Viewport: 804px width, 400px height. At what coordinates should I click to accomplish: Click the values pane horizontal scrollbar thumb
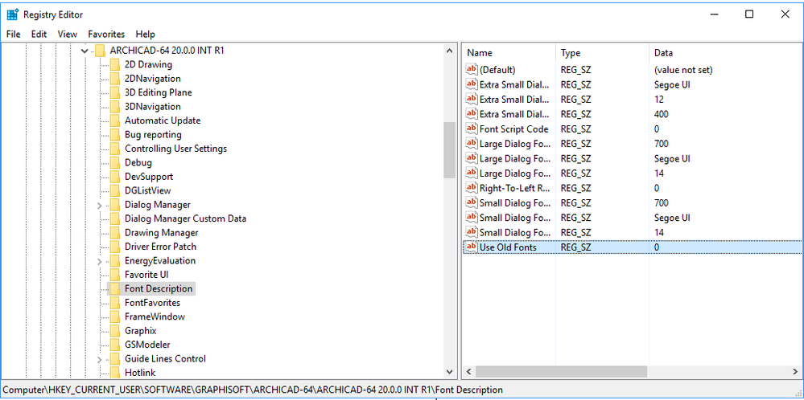(x=562, y=371)
